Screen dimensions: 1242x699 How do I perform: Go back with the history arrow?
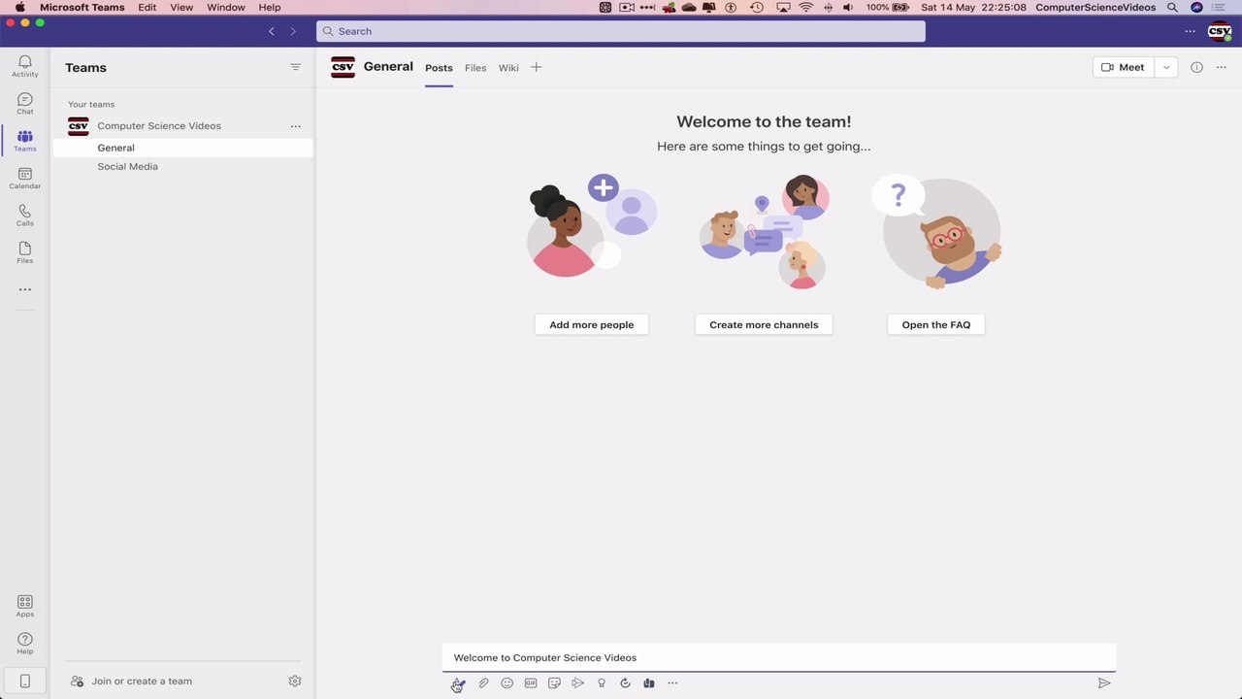[x=272, y=31]
